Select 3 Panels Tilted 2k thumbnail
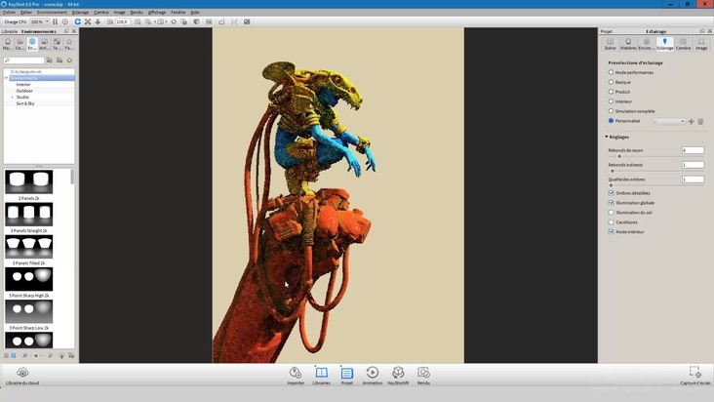 coord(28,246)
